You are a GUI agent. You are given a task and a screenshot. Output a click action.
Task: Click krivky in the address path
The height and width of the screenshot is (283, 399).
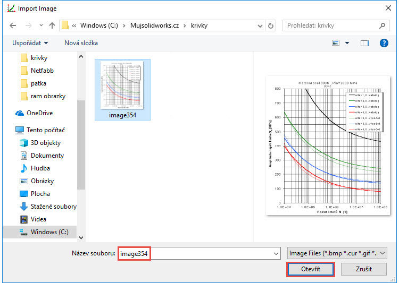point(199,25)
